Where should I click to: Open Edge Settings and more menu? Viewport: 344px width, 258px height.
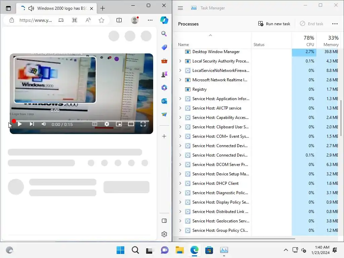point(150,20)
